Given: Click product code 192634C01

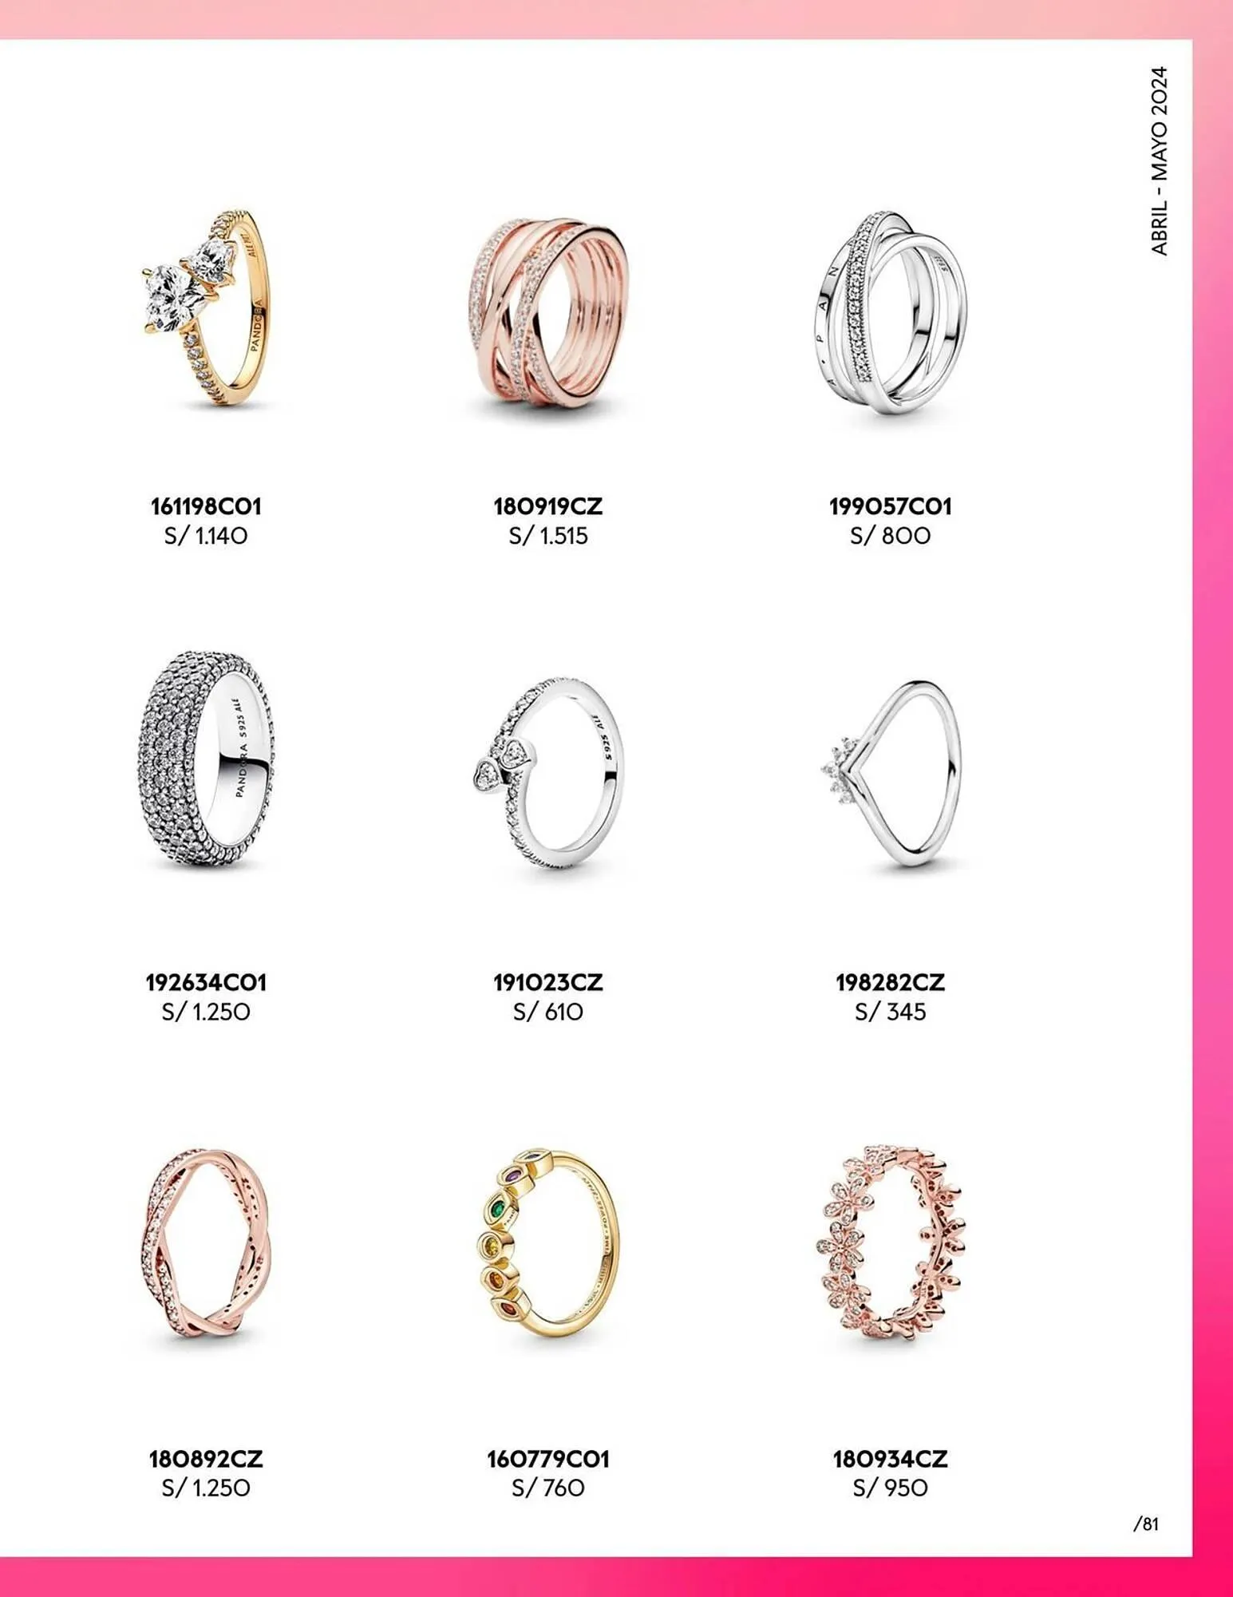Looking at the screenshot, I should (x=206, y=982).
